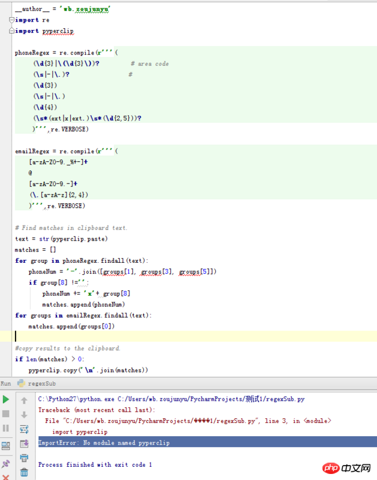
Task: Click the underlined 'pyperclip' in import statement
Action: [x=58, y=31]
